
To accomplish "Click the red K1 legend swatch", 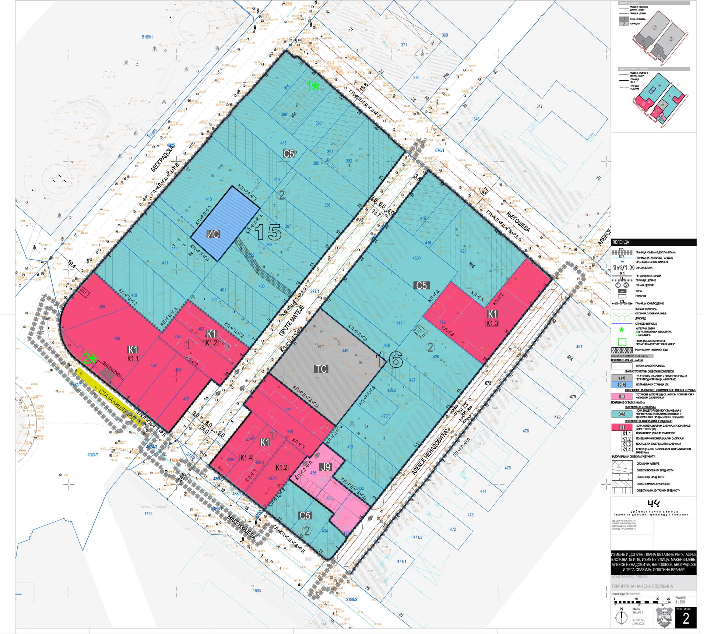I will point(622,427).
